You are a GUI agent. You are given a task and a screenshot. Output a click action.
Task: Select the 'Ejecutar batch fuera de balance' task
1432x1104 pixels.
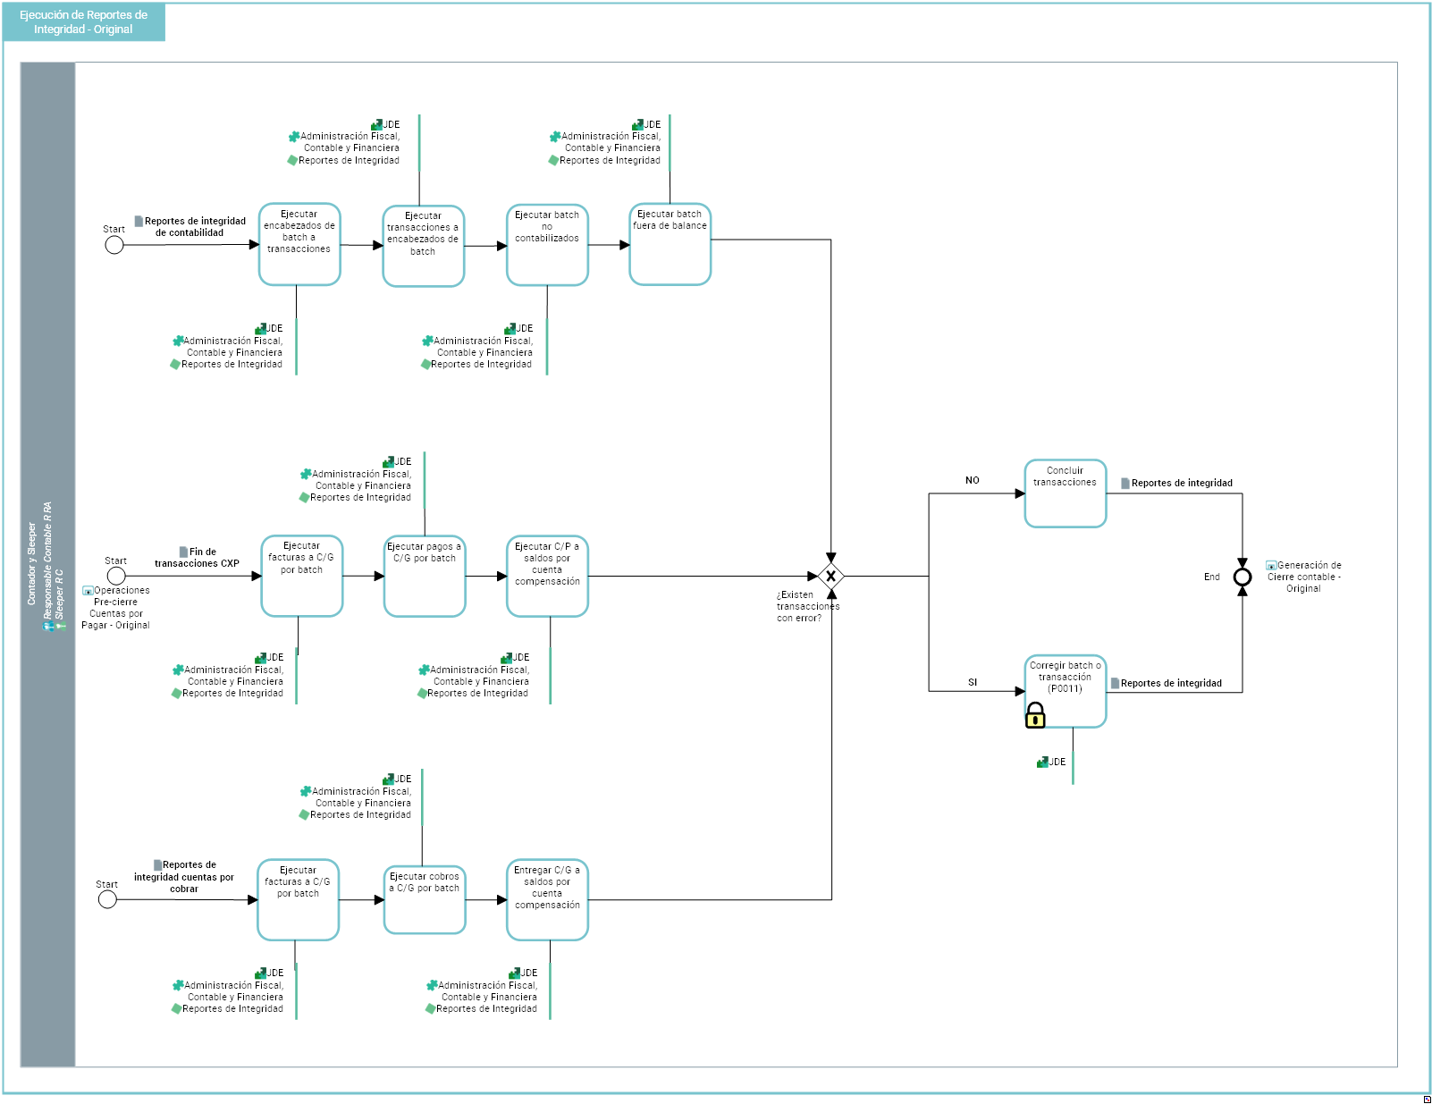tap(670, 244)
